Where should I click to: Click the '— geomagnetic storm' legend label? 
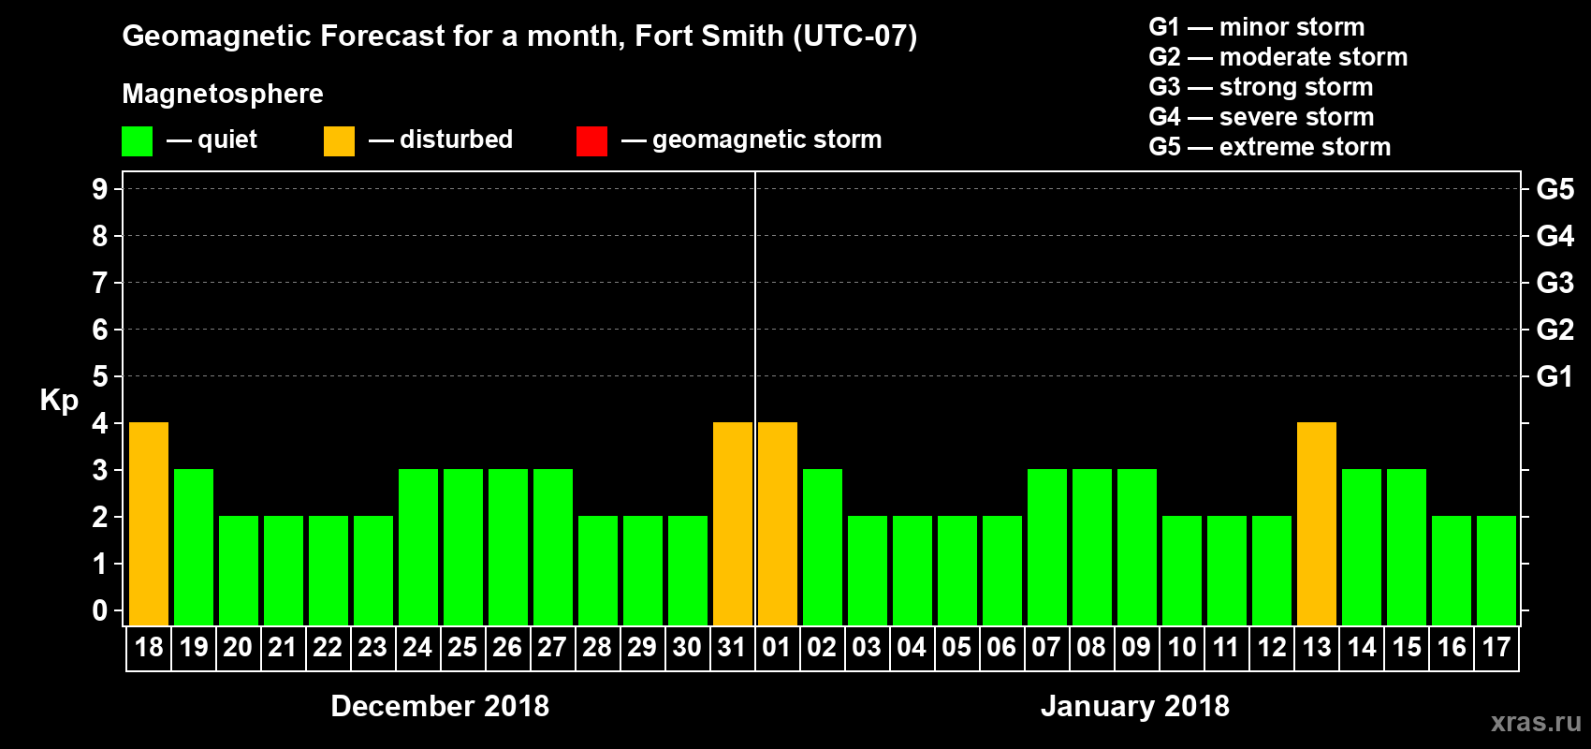(x=752, y=140)
